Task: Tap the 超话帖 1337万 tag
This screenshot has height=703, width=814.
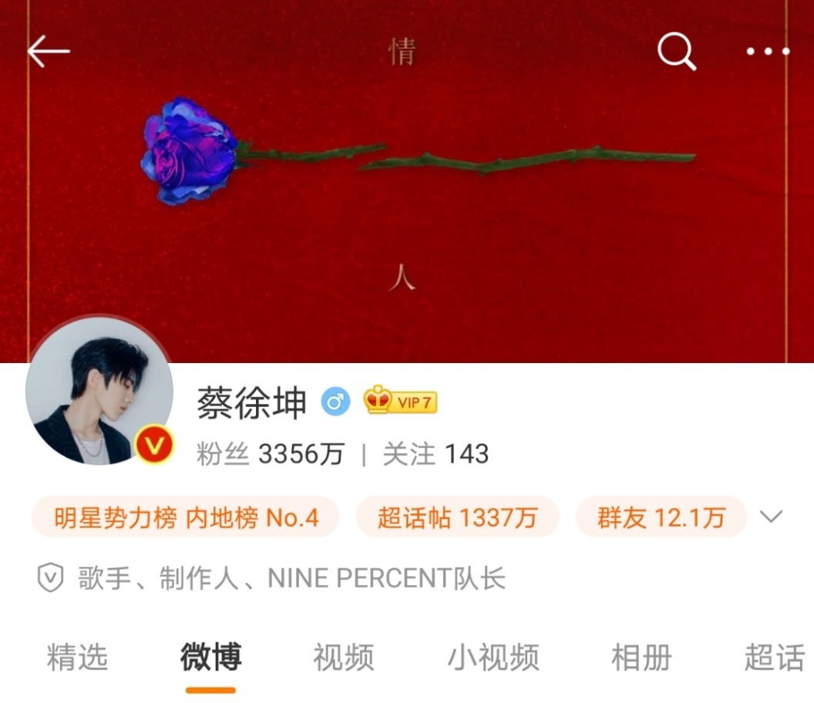Action: (457, 517)
